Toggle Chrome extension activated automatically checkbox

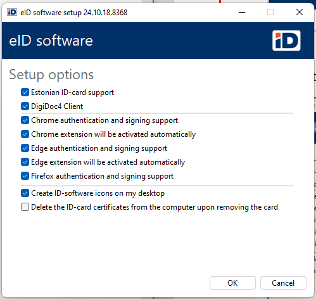click(x=25, y=134)
